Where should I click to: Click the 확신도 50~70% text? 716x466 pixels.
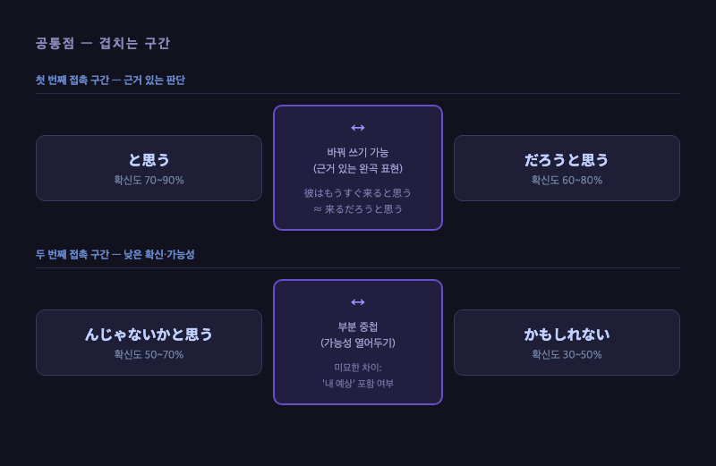click(x=149, y=354)
